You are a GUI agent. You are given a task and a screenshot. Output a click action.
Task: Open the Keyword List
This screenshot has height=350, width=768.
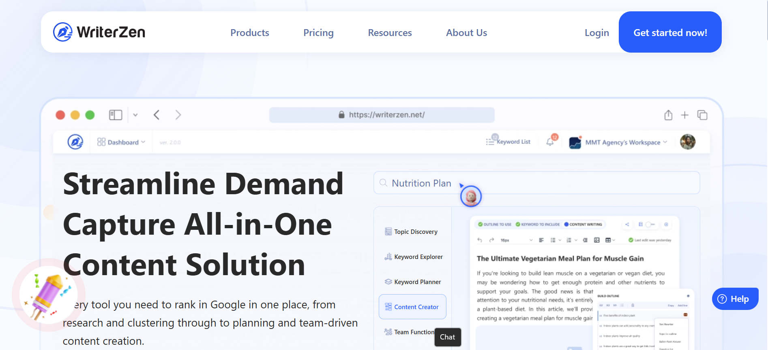tap(508, 141)
